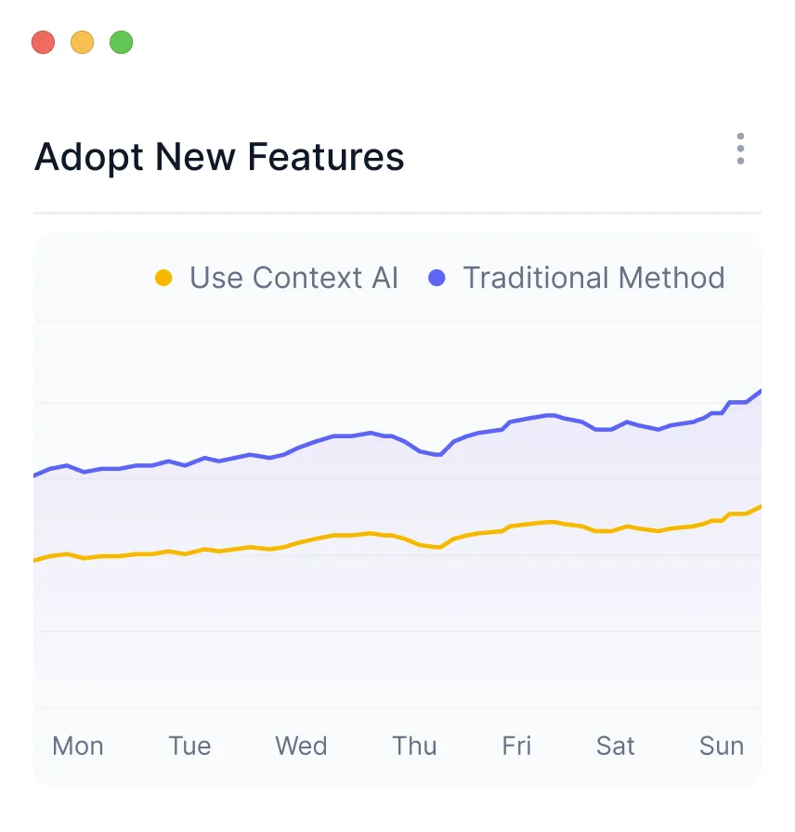Screen dimensions: 795x832
Task: Click the purple Traditional Method line's Thursday dip
Action: pos(437,454)
